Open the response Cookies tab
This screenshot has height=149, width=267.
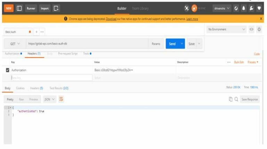[x=20, y=88]
